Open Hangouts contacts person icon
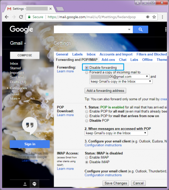 point(25,184)
